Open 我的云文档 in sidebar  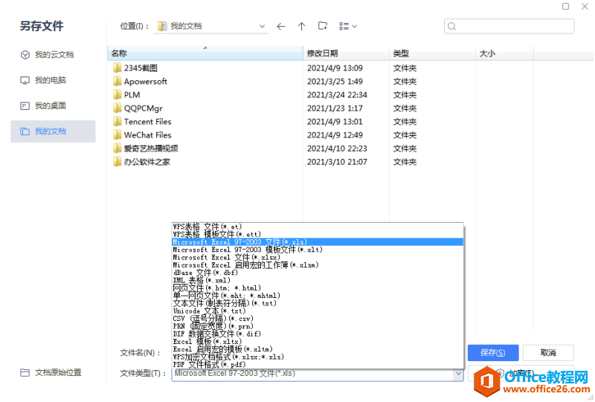(53, 54)
